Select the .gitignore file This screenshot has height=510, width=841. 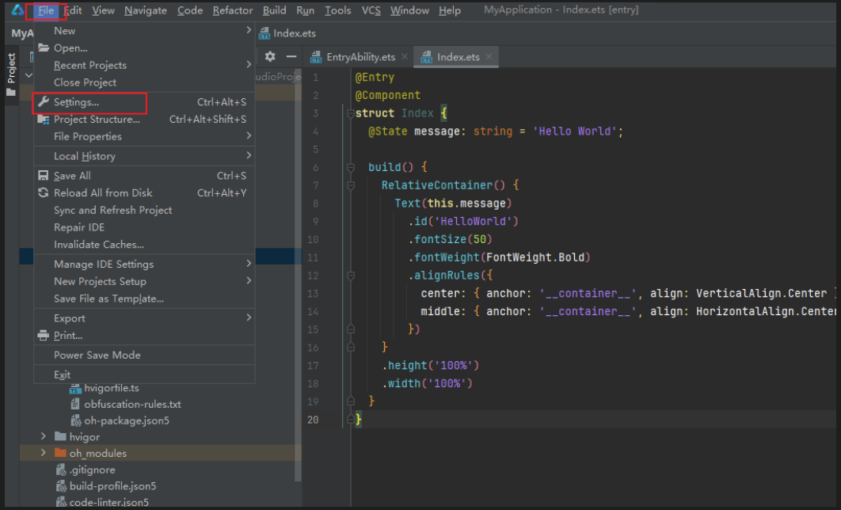(x=92, y=470)
